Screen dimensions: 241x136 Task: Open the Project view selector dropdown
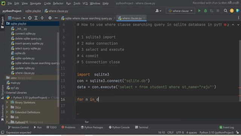click(17, 18)
